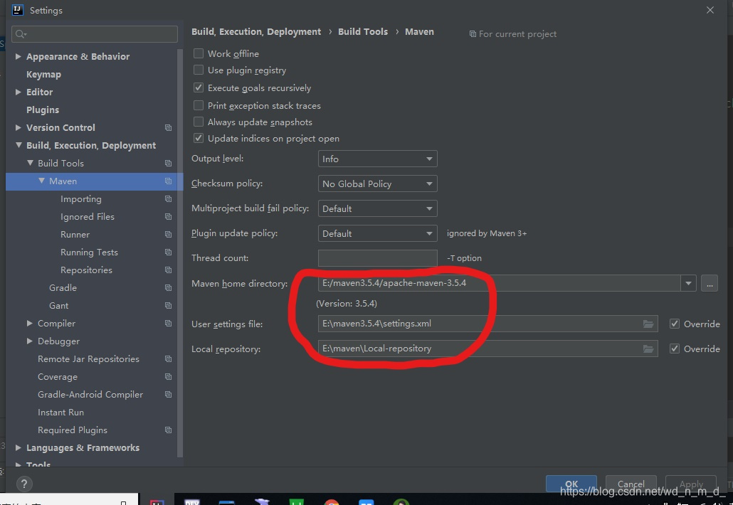Screen dimensions: 733x505
Task: Enable Use plugin registry
Action: 199,70
